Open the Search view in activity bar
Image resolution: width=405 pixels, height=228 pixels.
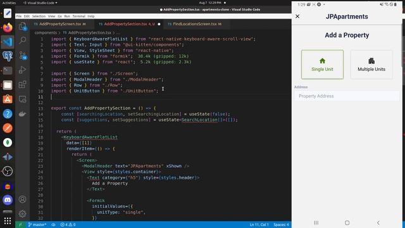[23, 40]
